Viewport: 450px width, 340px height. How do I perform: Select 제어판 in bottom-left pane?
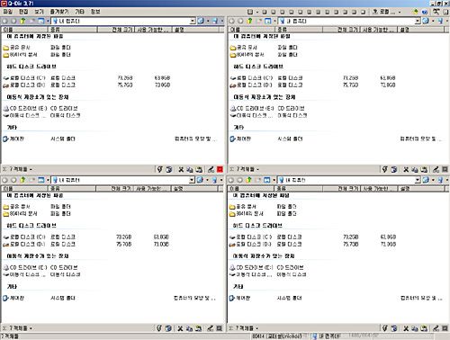pos(13,298)
